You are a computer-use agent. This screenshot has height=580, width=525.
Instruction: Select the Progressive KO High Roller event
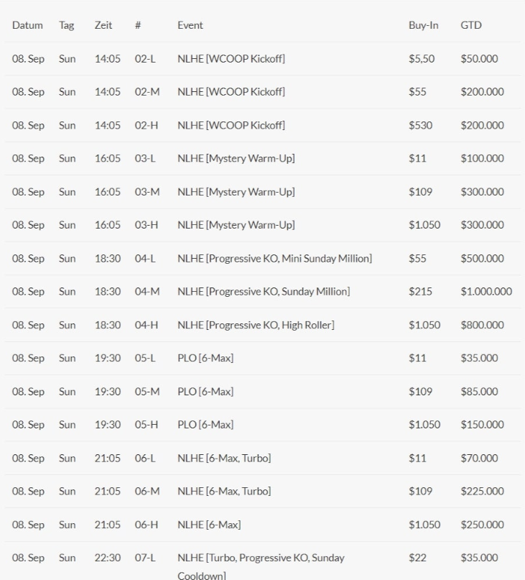pyautogui.click(x=256, y=325)
